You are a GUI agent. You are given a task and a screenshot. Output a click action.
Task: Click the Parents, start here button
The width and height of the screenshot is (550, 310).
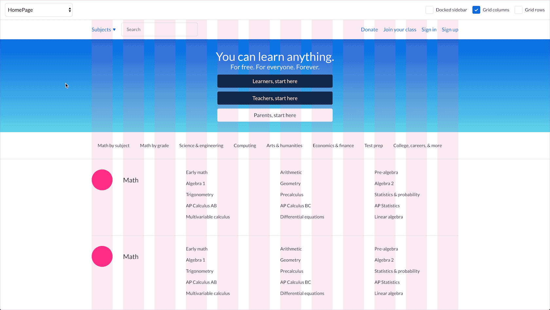(x=275, y=115)
